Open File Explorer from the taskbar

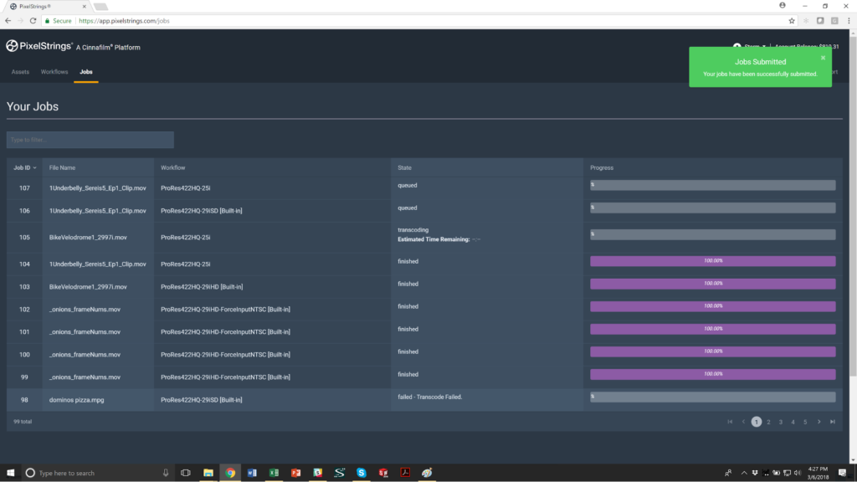coord(208,473)
